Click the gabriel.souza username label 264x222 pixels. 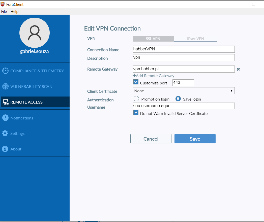(x=35, y=51)
